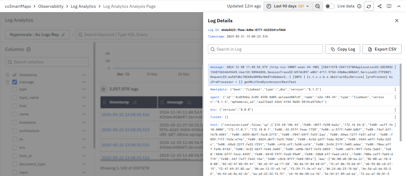The width and height of the screenshot is (406, 176).
Task: Uncheck the message column checkbox
Action: pyautogui.click(x=15, y=82)
